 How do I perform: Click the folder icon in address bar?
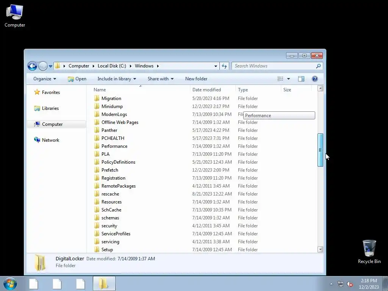pos(58,66)
